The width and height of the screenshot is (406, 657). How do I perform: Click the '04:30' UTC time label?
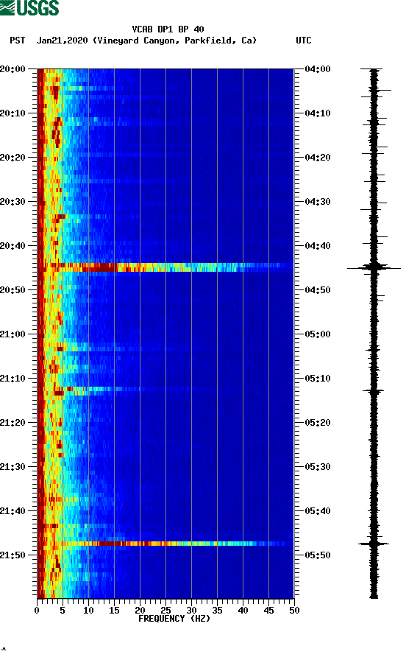[x=318, y=202]
